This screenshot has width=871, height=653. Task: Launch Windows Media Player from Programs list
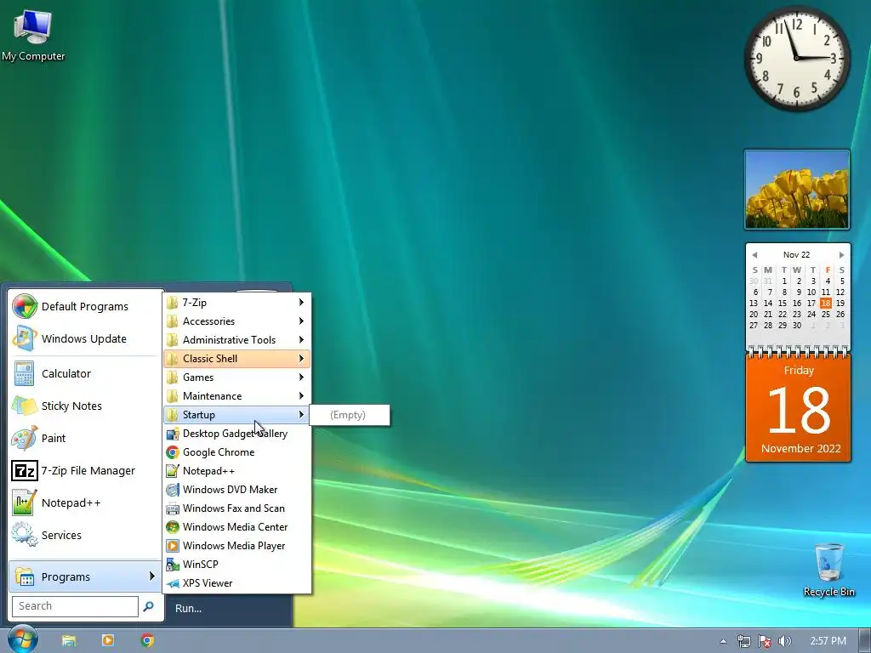tap(236, 546)
